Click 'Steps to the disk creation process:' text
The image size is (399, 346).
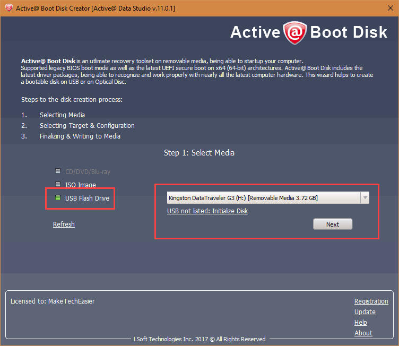point(72,100)
